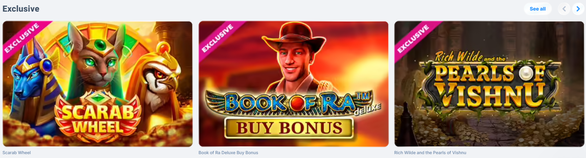The image size is (586, 158).
Task: Click Book of Ra Deluxe Buy Bonus caption
Action: click(x=228, y=153)
